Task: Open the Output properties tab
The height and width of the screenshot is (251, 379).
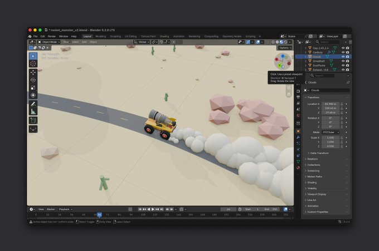Action: coord(298,97)
